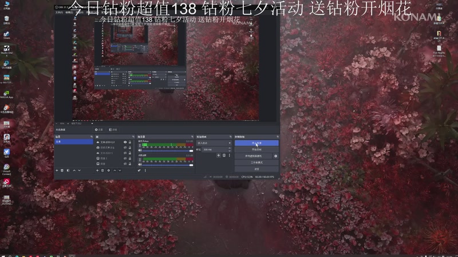458x257 pixels.
Task: Open the Recycle Bin on the desktop
Action: pos(6,20)
